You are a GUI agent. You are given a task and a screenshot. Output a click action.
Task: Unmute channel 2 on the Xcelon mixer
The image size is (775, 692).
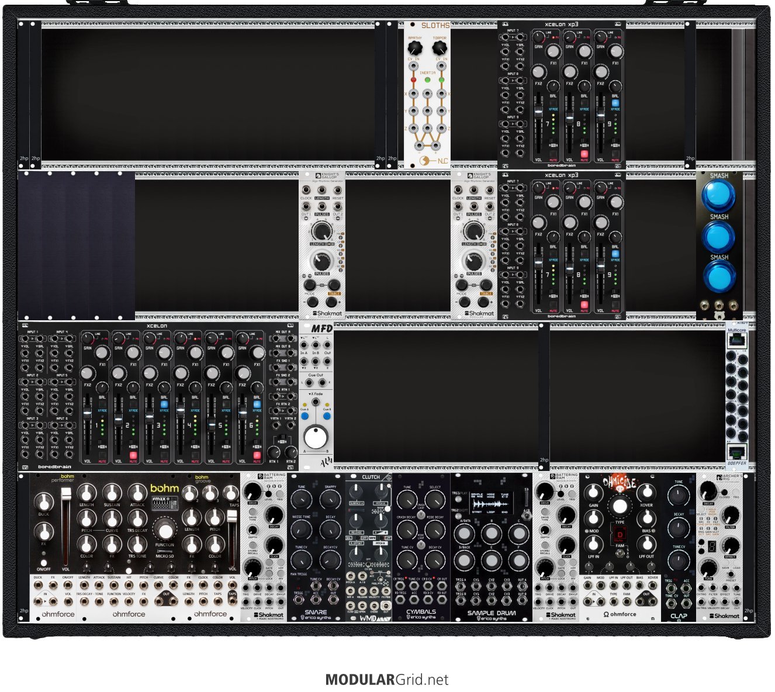(x=133, y=454)
